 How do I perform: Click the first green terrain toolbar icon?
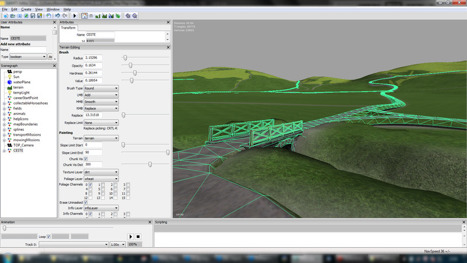pyautogui.click(x=97, y=16)
